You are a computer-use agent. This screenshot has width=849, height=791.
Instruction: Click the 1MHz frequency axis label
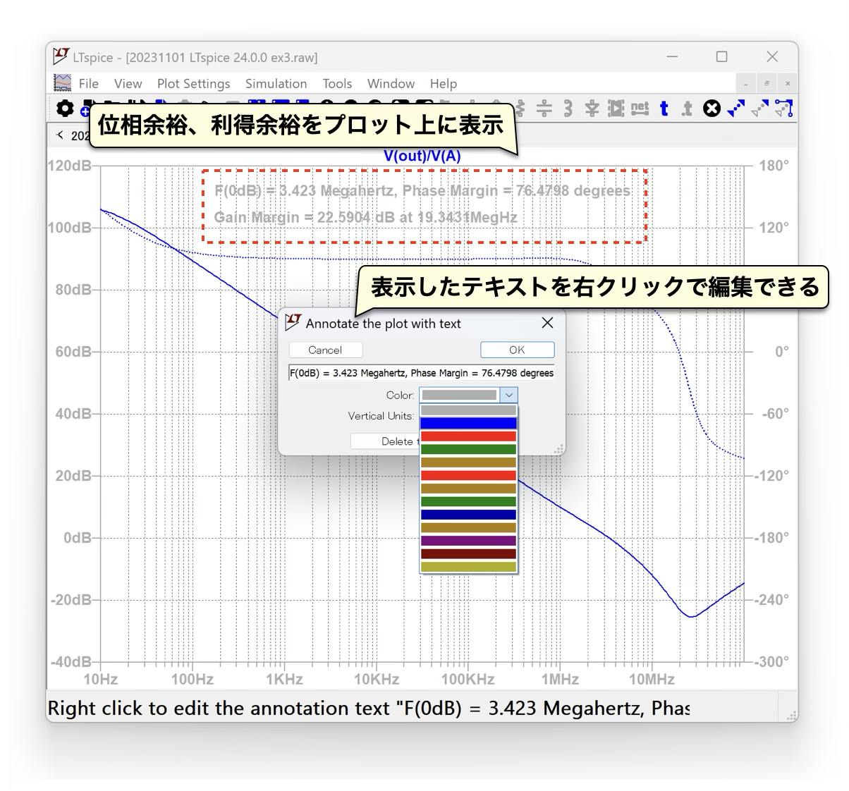point(560,680)
